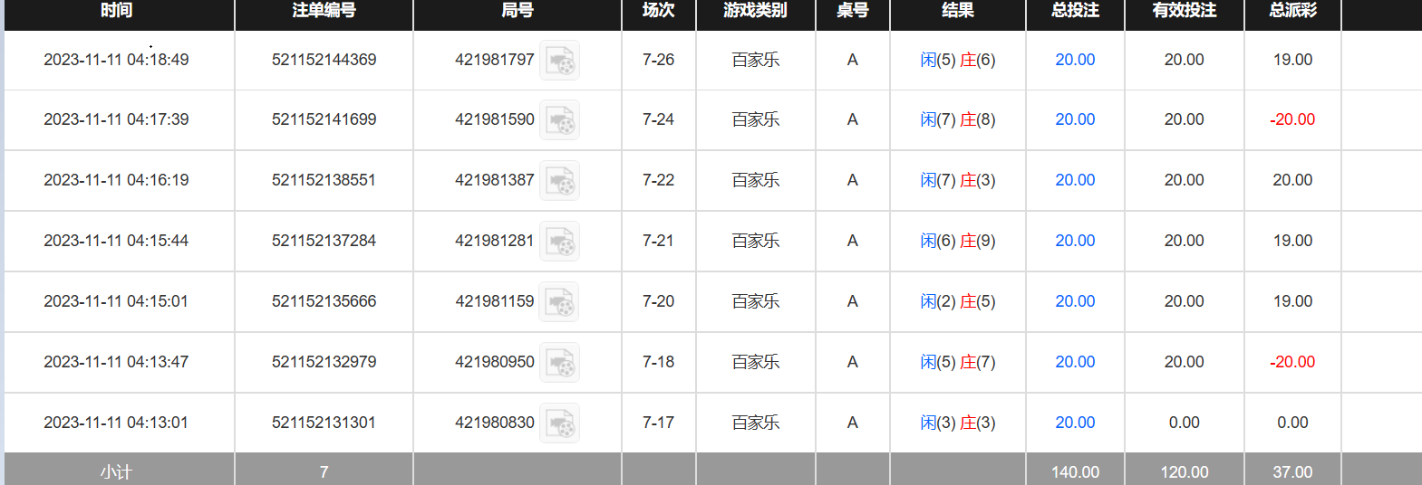Click result 闲(5) 庄(7)
Viewport: 1422px width, 485px height.
(957, 362)
